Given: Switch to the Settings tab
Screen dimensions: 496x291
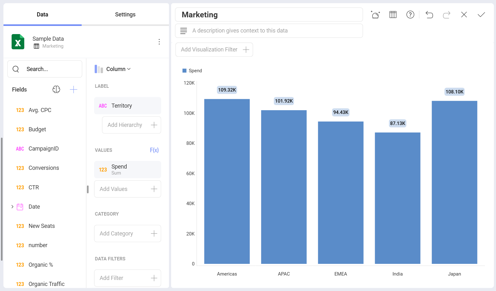Looking at the screenshot, I should [125, 15].
